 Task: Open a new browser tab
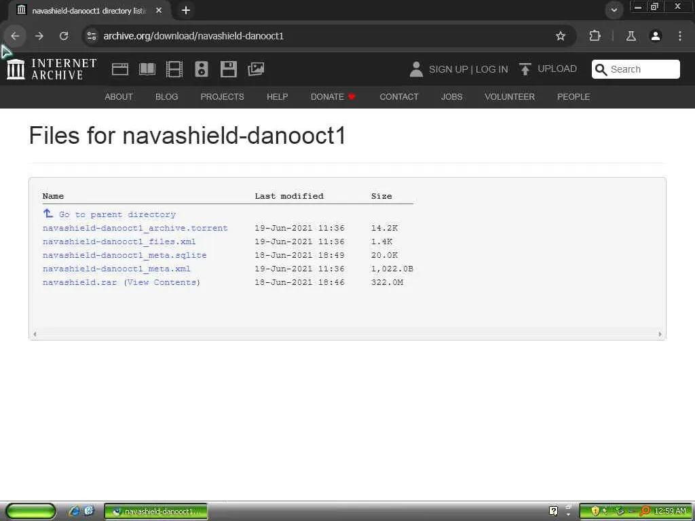(x=186, y=10)
